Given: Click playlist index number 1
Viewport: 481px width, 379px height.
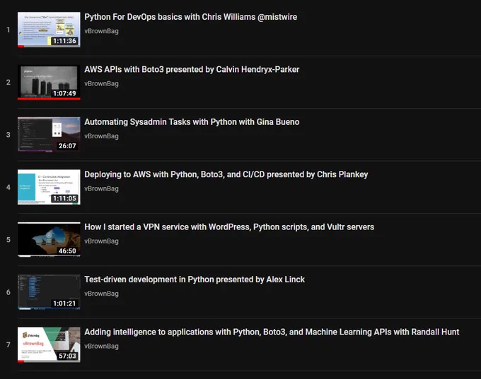Looking at the screenshot, I should click(x=8, y=30).
